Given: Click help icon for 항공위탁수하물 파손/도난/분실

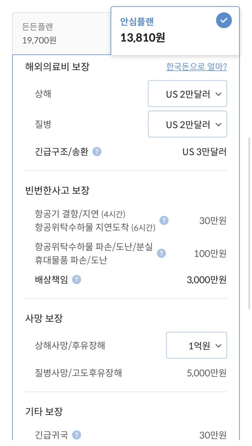Looking at the screenshot, I should tap(161, 253).
